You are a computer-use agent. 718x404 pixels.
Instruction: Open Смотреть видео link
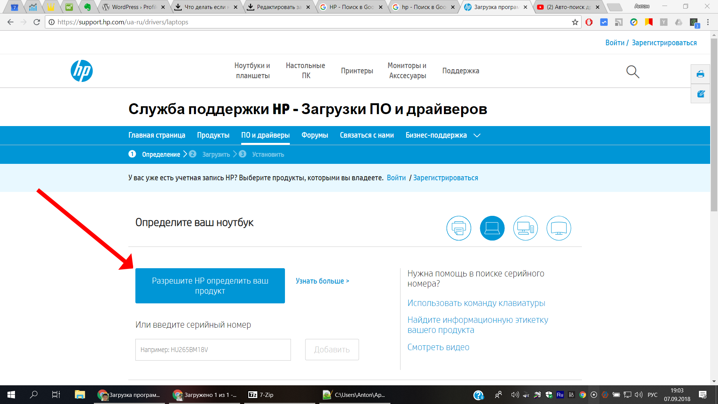pyautogui.click(x=438, y=347)
